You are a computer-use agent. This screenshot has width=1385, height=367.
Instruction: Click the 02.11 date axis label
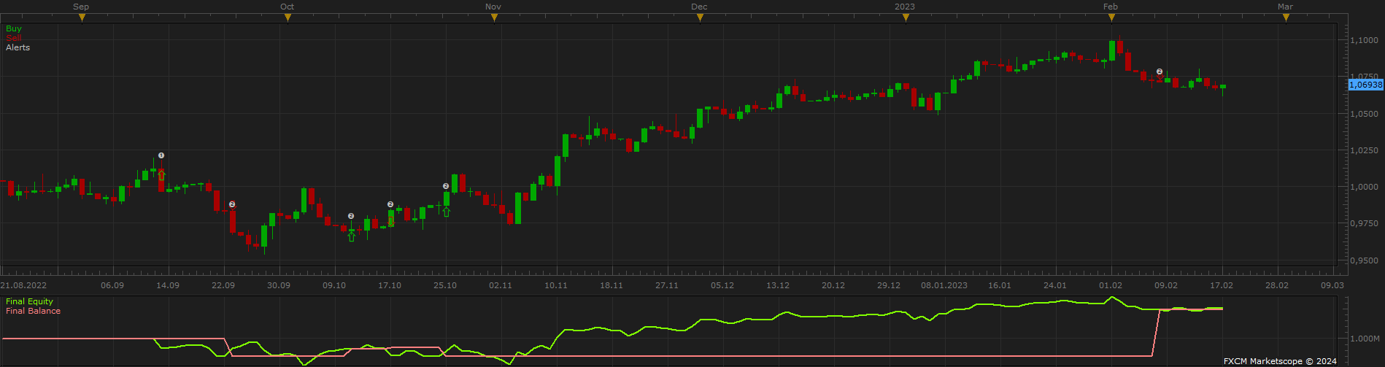(x=501, y=285)
